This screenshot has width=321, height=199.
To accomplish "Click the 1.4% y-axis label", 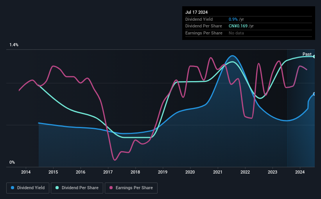I will (14, 45).
